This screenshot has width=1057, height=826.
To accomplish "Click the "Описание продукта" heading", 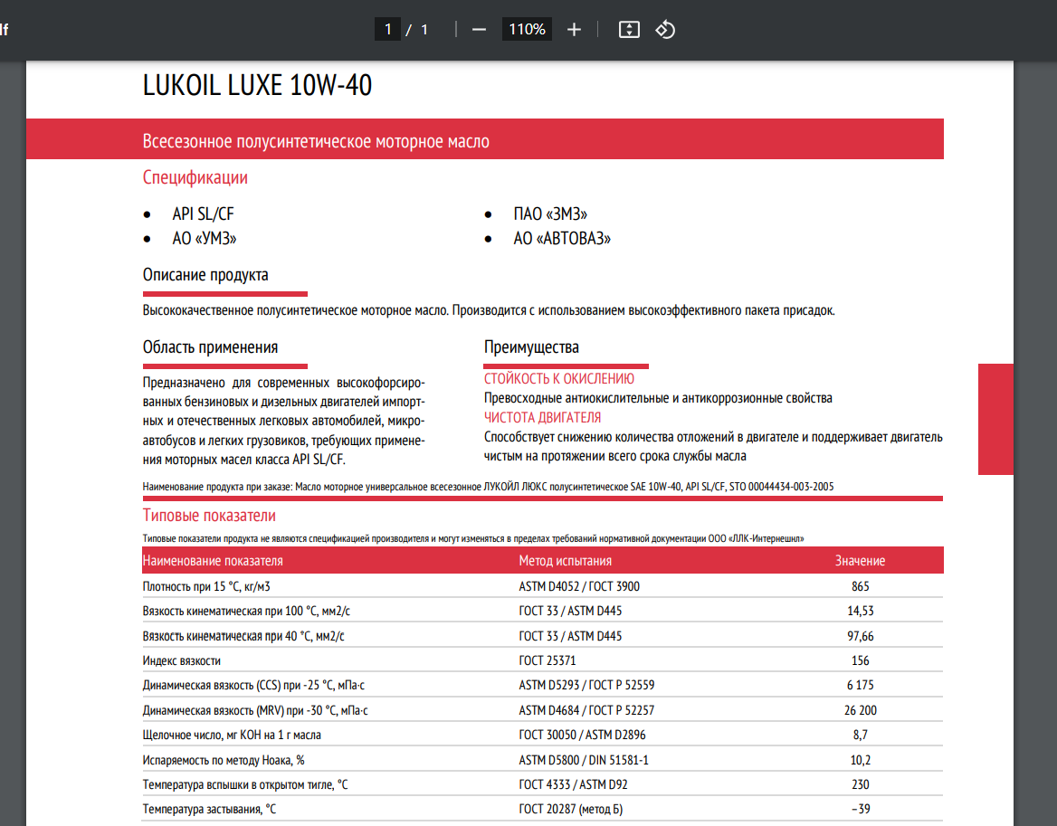I will [x=205, y=275].
